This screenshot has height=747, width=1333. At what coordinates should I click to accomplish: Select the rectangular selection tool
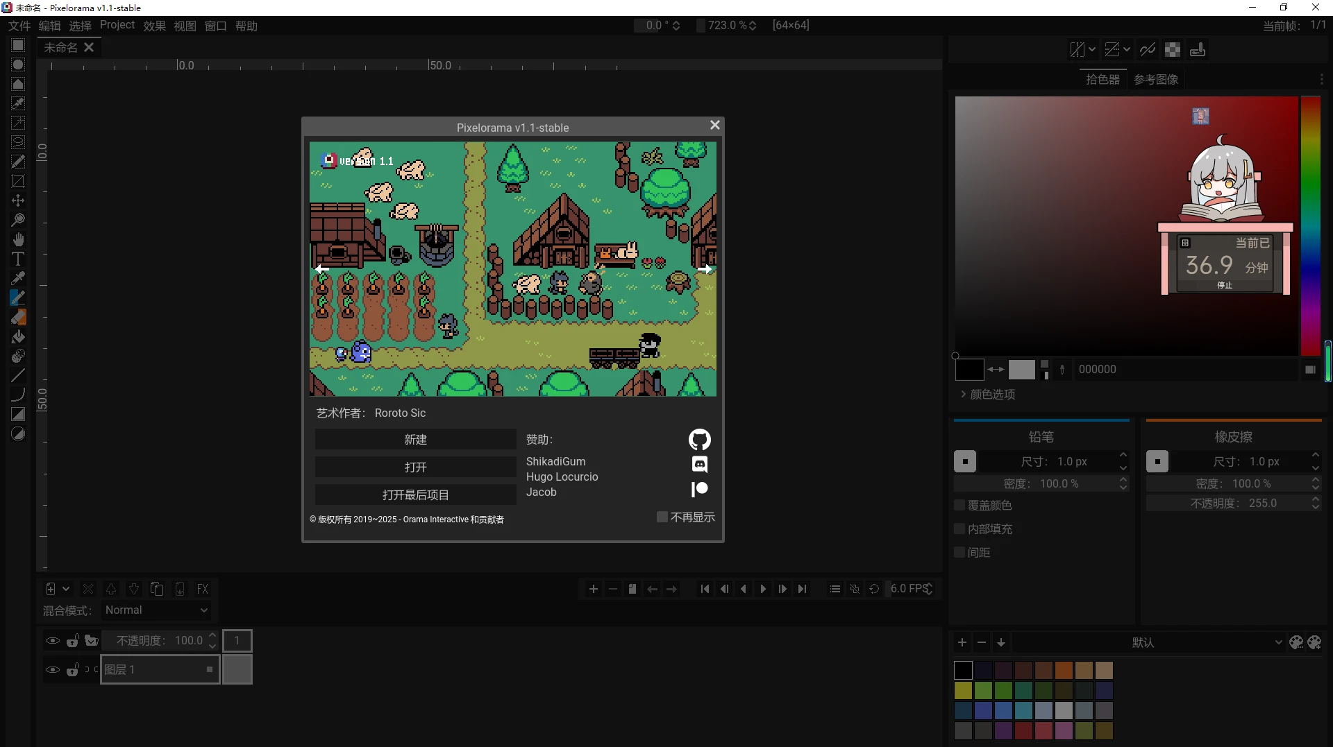pos(18,45)
